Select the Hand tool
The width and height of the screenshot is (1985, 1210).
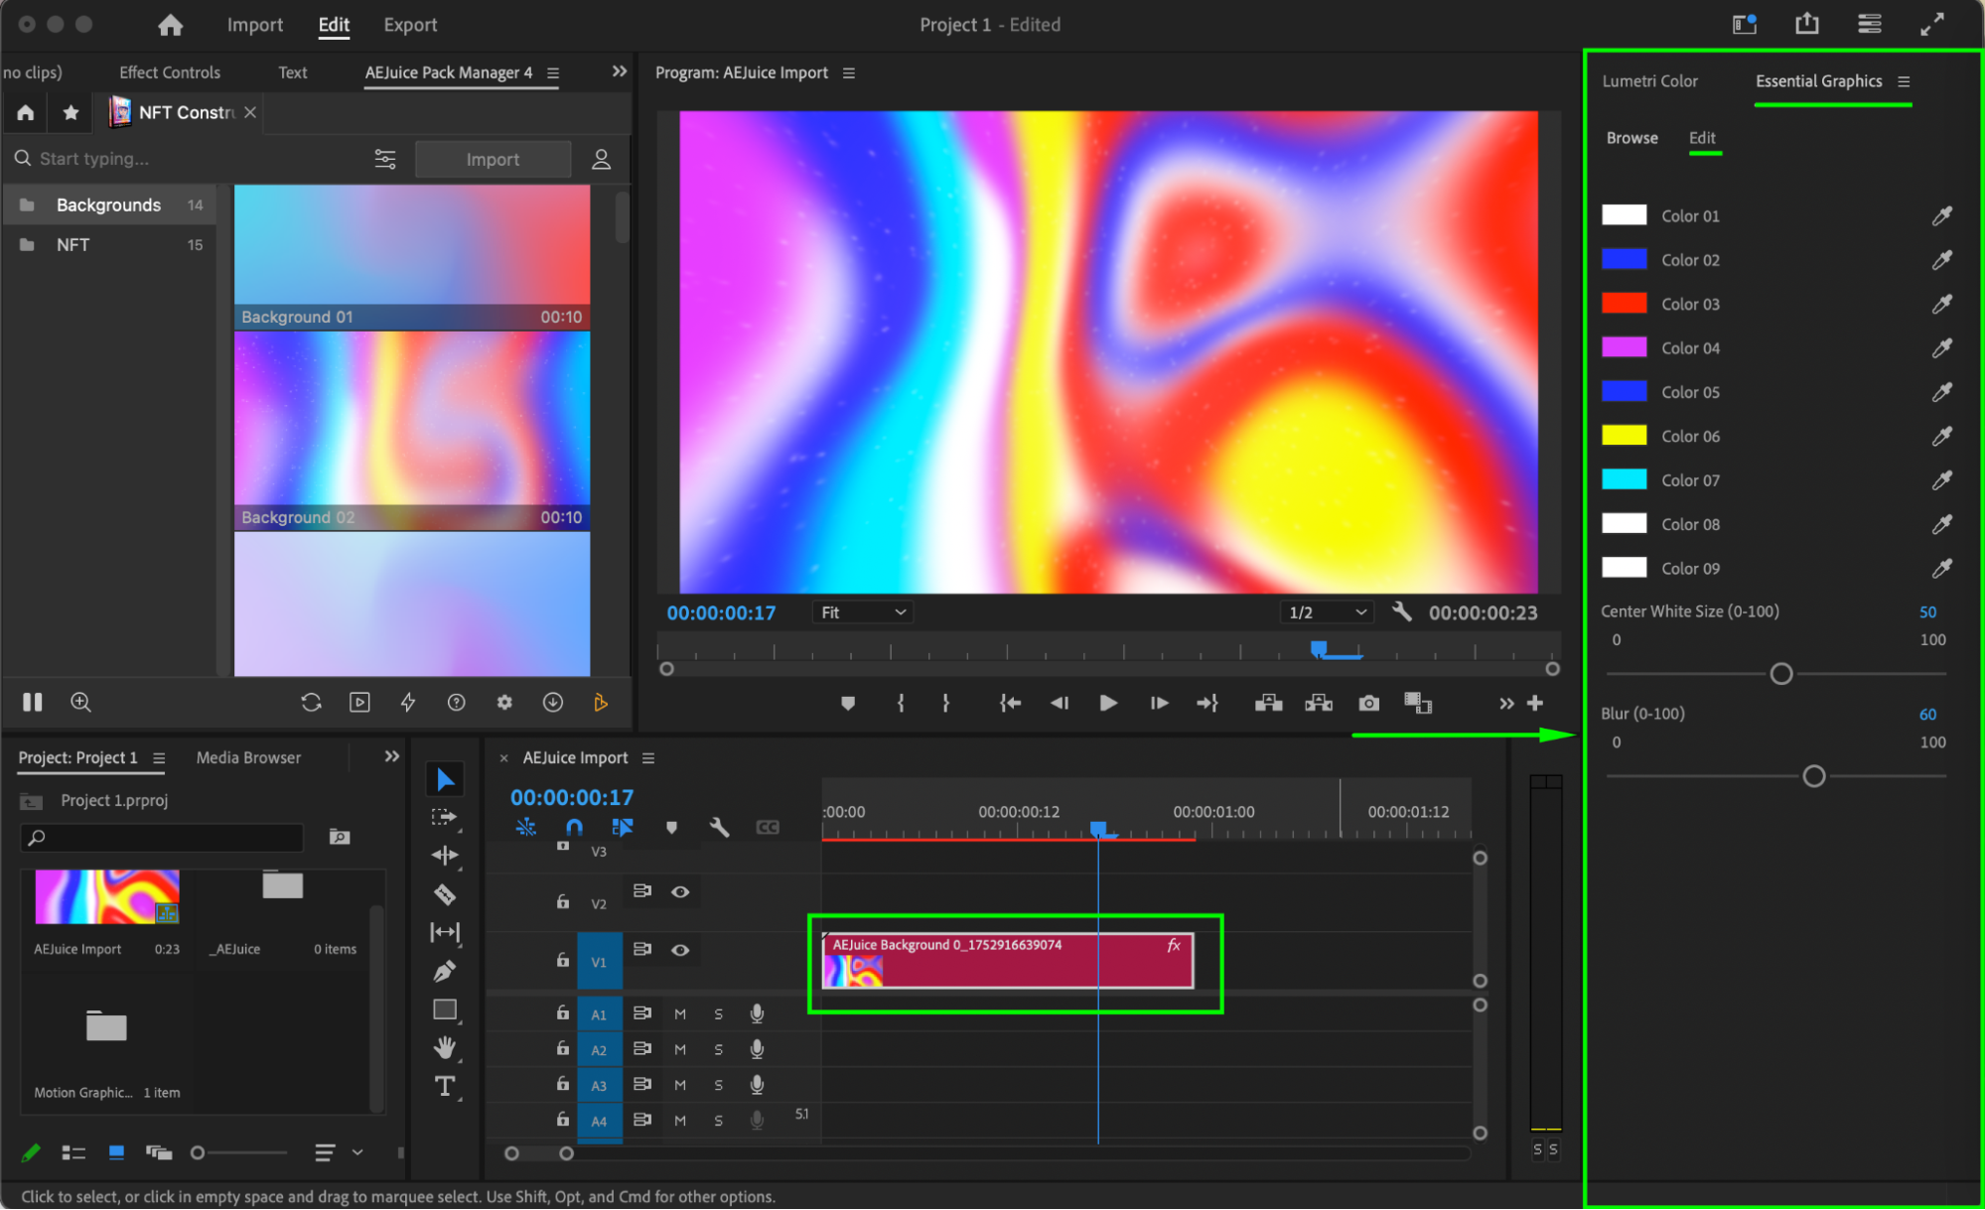coord(445,1047)
